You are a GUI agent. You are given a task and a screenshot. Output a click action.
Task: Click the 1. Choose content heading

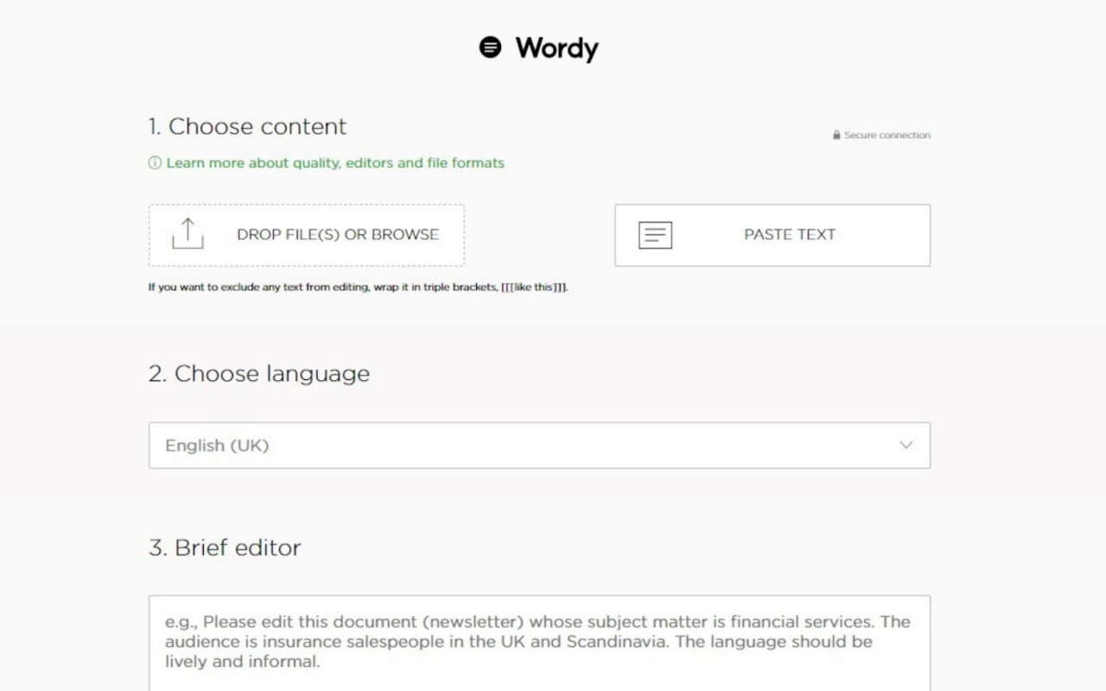247,127
